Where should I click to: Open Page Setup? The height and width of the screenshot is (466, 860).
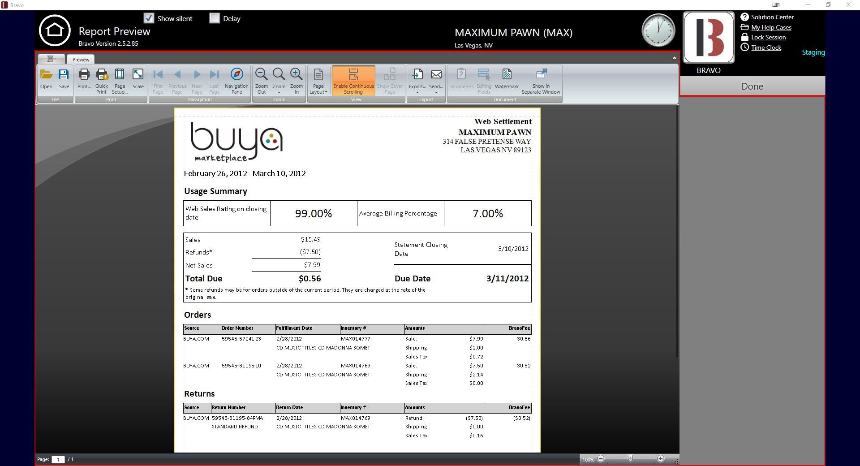(x=120, y=81)
